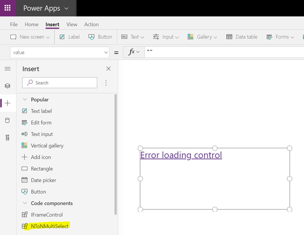Click the Date picker calendar icon
The width and height of the screenshot is (304, 235).
[x=25, y=180]
